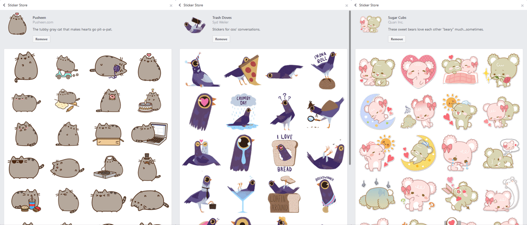Select bear shot with cupid arrow sticker
The height and width of the screenshot is (225, 527).
(x=459, y=194)
